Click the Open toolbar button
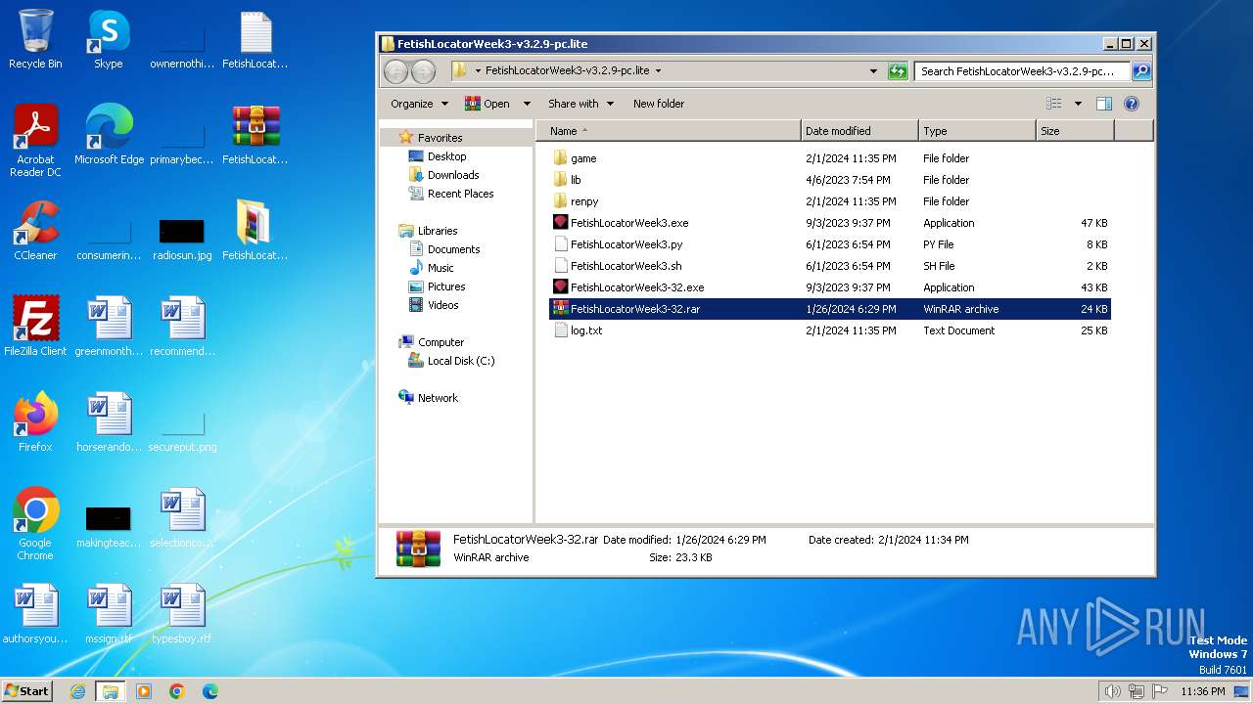Viewport: 1253px width, 704px height. pyautogui.click(x=488, y=104)
